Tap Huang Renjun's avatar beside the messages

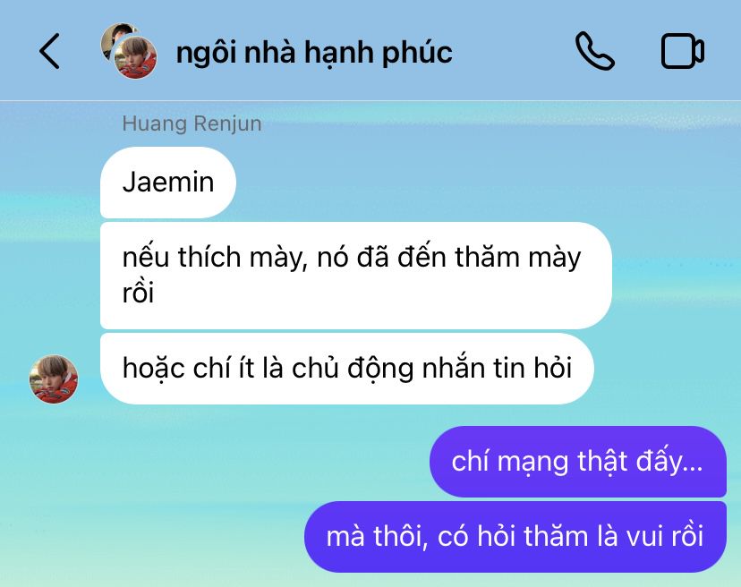54,379
